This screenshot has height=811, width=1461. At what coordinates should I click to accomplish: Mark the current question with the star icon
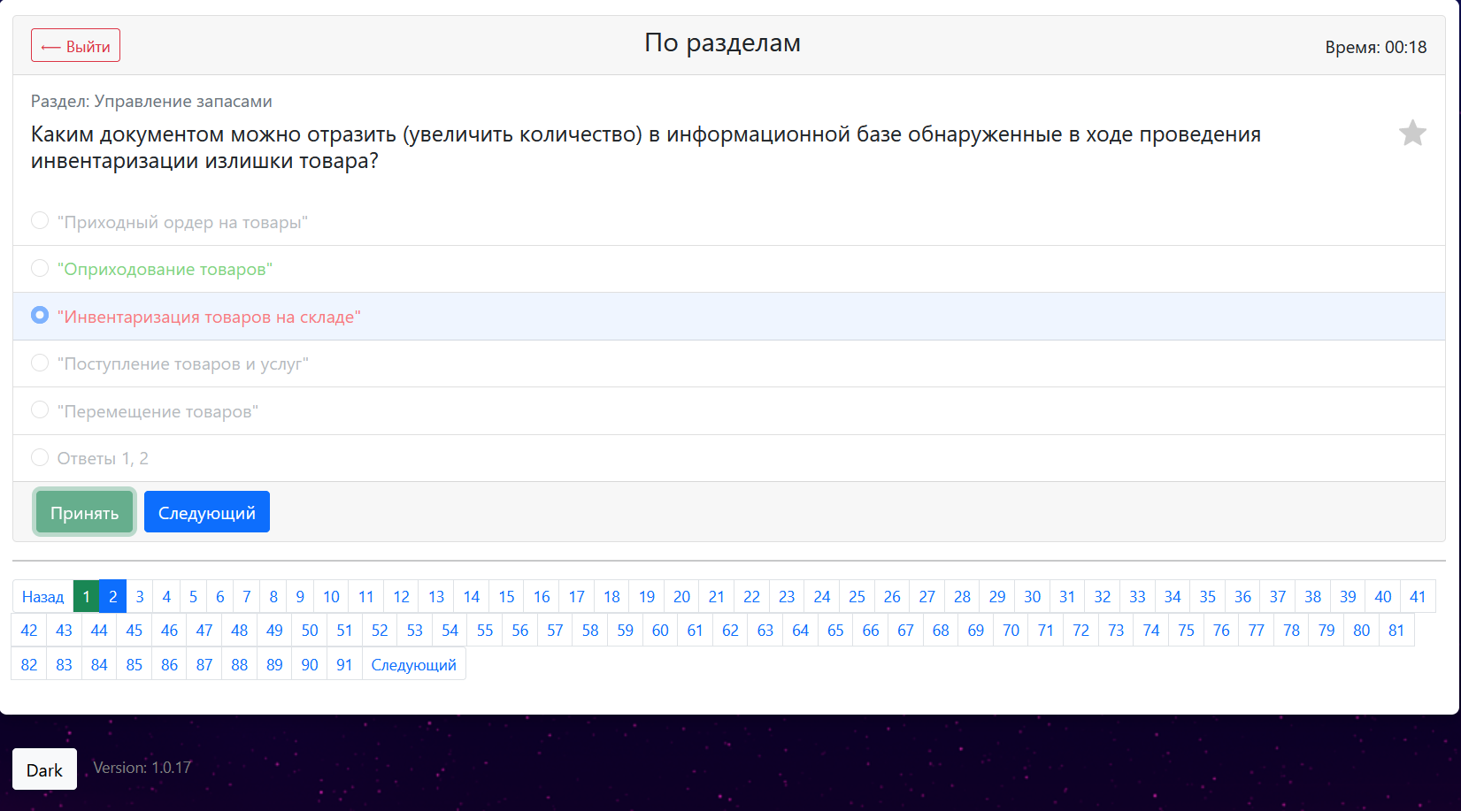(x=1412, y=133)
